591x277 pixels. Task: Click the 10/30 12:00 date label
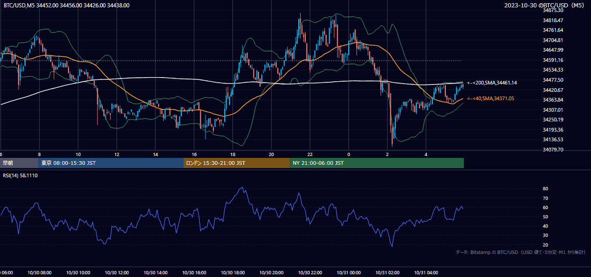click(117, 273)
